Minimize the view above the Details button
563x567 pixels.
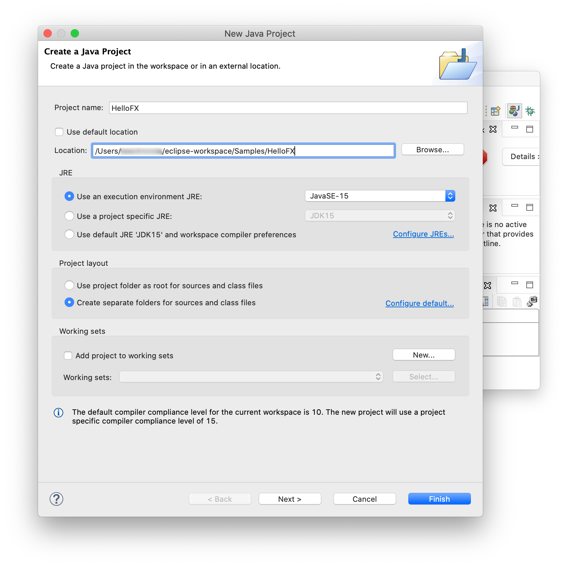point(515,127)
